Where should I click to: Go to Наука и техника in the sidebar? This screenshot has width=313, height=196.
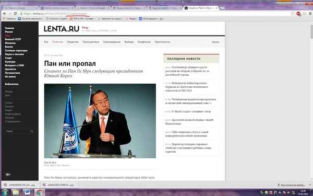(14, 54)
